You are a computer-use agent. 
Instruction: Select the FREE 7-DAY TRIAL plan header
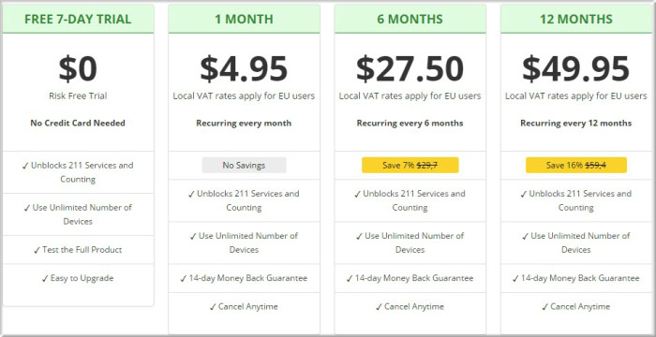(78, 19)
